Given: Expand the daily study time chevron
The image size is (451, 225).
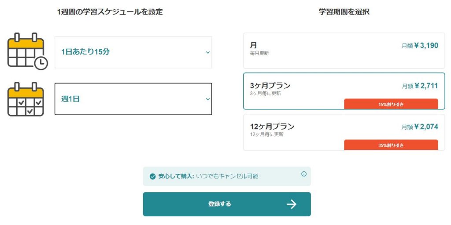Looking at the screenshot, I should click(x=208, y=52).
